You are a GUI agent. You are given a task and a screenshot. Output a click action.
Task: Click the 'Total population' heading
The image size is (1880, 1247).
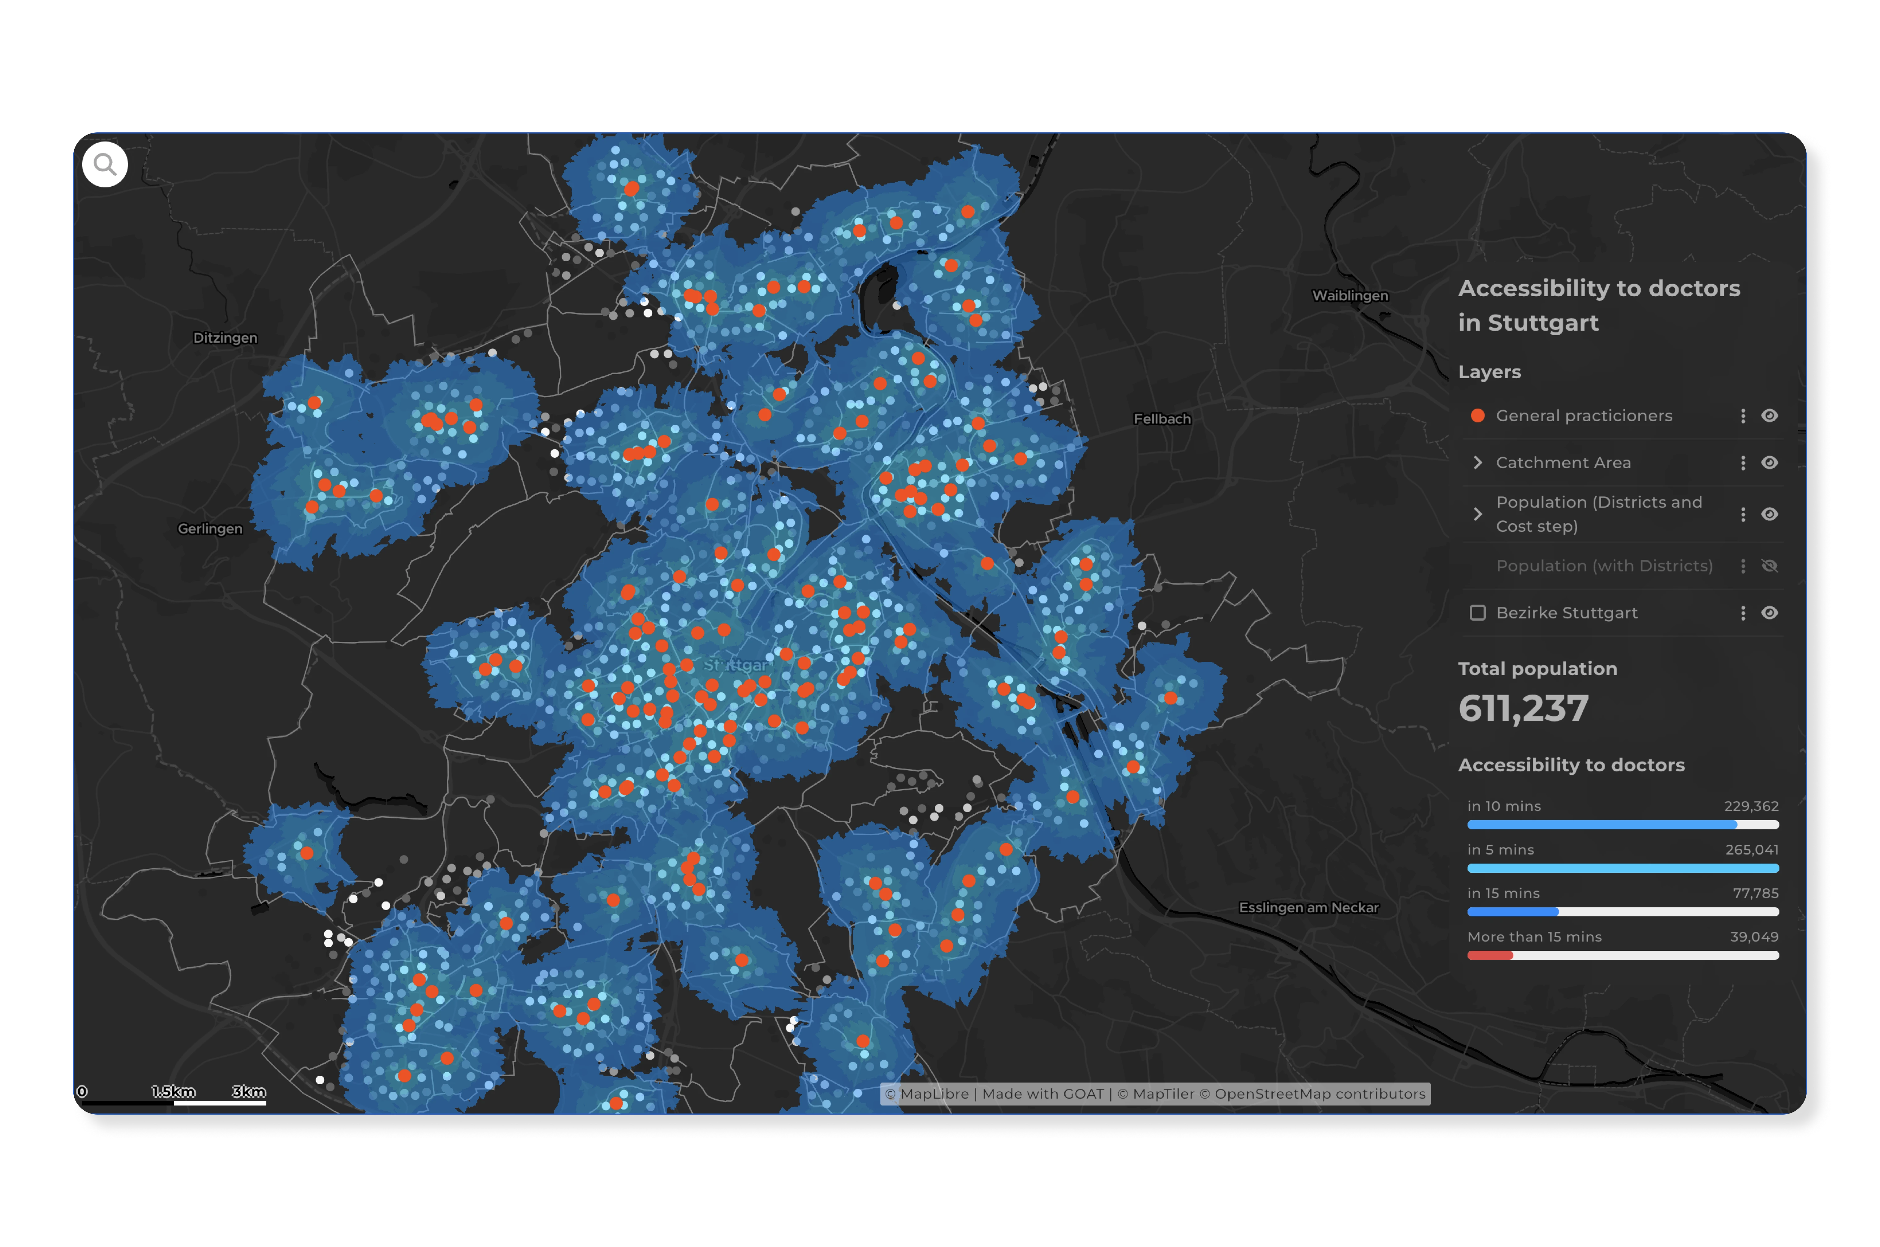point(1537,669)
